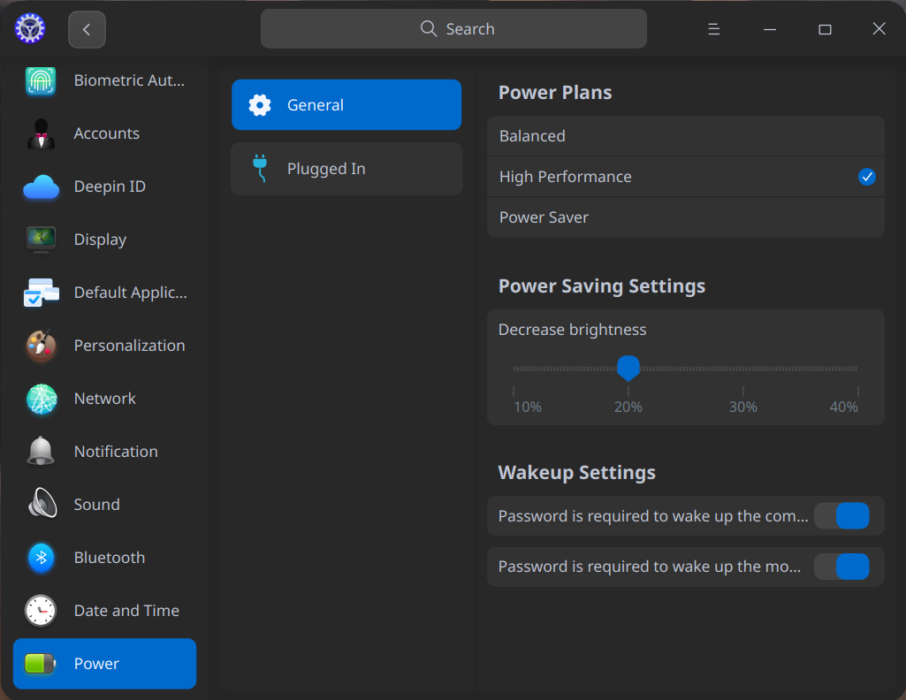The width and height of the screenshot is (906, 700).
Task: Open the Biometric Authentication fingerprint icon
Action: pos(41,80)
